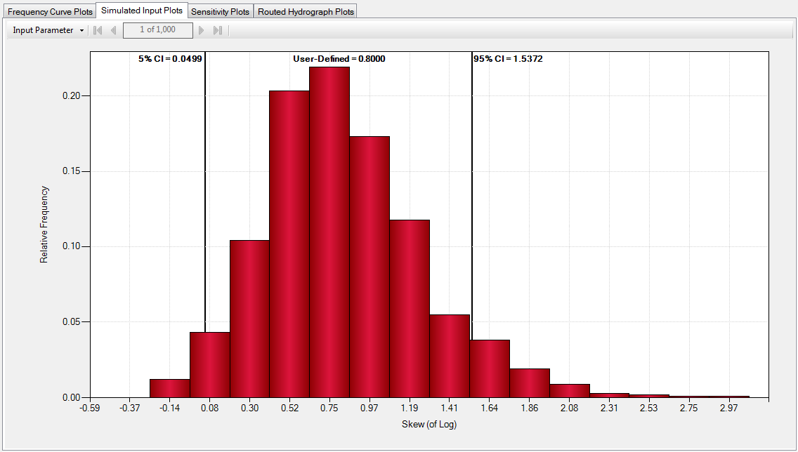This screenshot has width=798, height=452.
Task: Click the '1 of 1,000' record counter field
Action: [157, 30]
